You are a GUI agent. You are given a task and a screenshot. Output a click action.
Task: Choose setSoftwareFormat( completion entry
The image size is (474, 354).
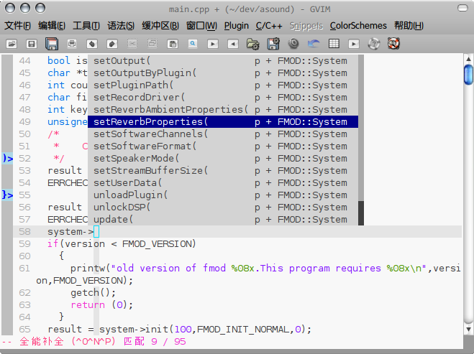pyautogui.click(x=223, y=146)
